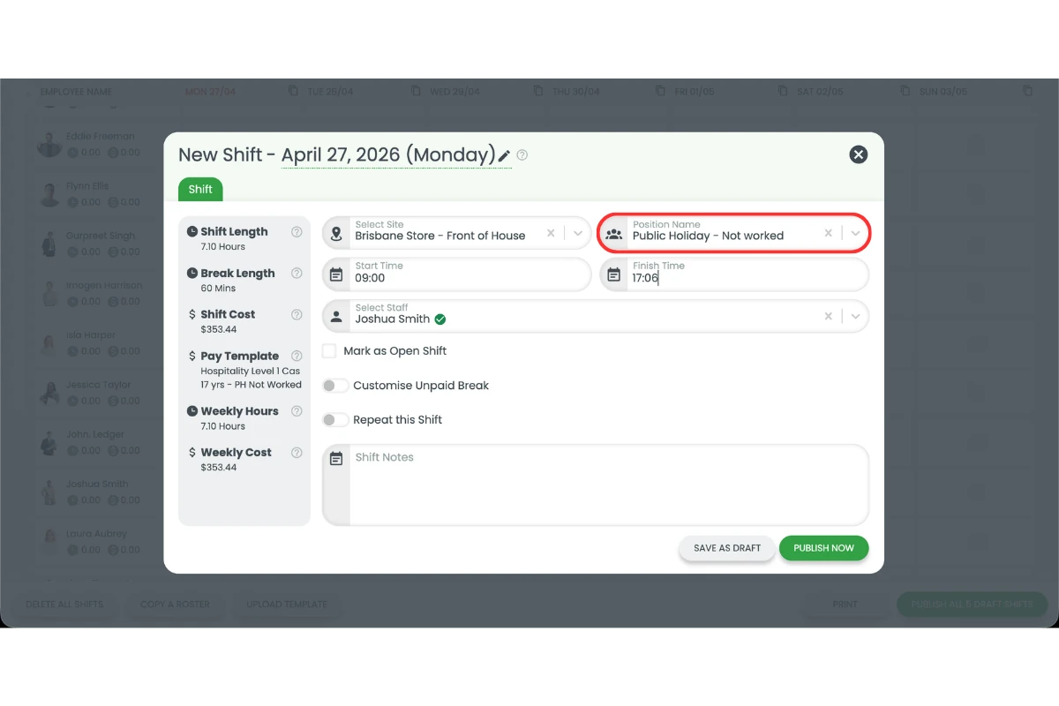This screenshot has width=1059, height=706.
Task: Publish the shift now
Action: click(823, 548)
